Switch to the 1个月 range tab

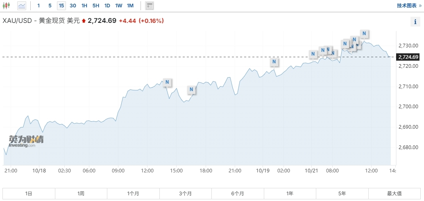(x=133, y=193)
